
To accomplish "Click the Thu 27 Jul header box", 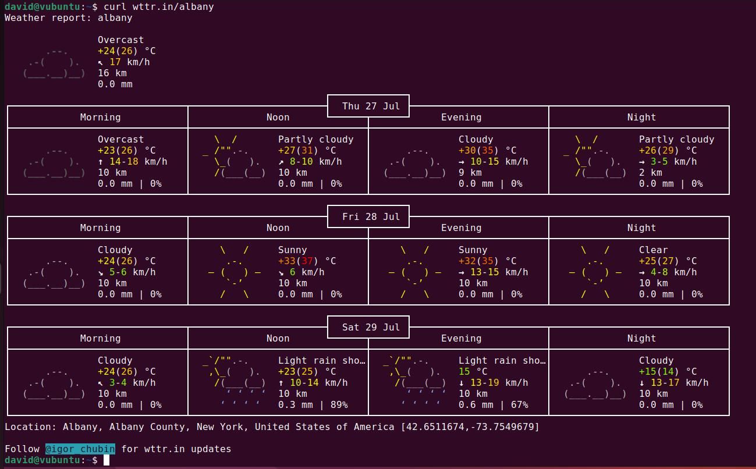I will 368,106.
